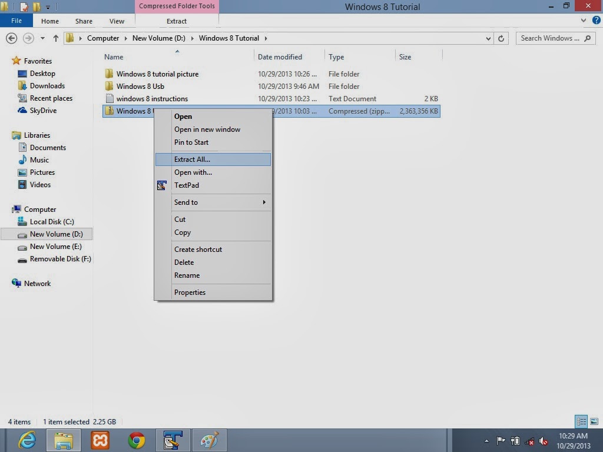Click the Music note icon in Libraries
The height and width of the screenshot is (452, 603).
click(x=22, y=160)
